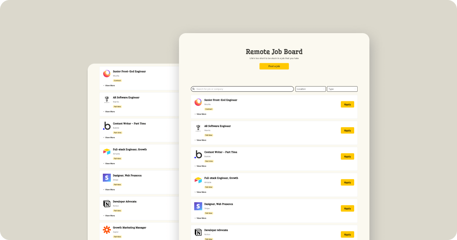457x240 pixels.
Task: Select the Designer, Web Presence title, front window
Action: coord(219,204)
